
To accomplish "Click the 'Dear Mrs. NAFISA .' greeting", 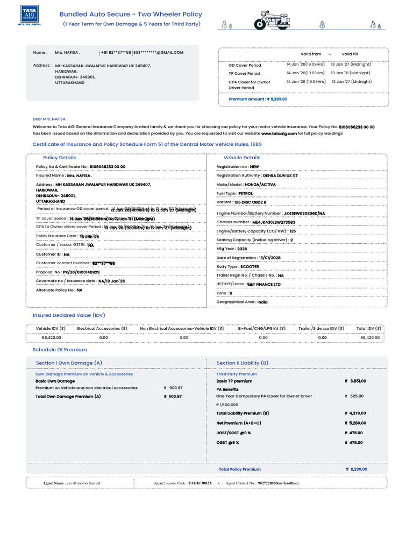I will 50,119.
